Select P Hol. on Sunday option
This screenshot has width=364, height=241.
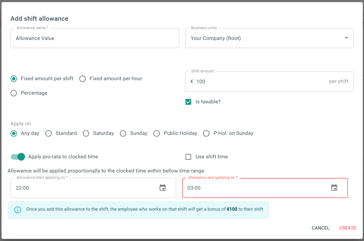[x=206, y=133]
